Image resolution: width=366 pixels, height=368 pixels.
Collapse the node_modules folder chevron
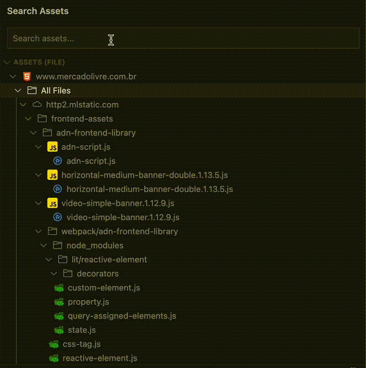(x=43, y=245)
